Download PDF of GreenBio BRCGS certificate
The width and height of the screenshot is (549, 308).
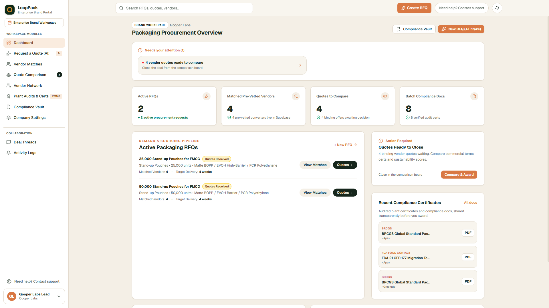pos(468,281)
